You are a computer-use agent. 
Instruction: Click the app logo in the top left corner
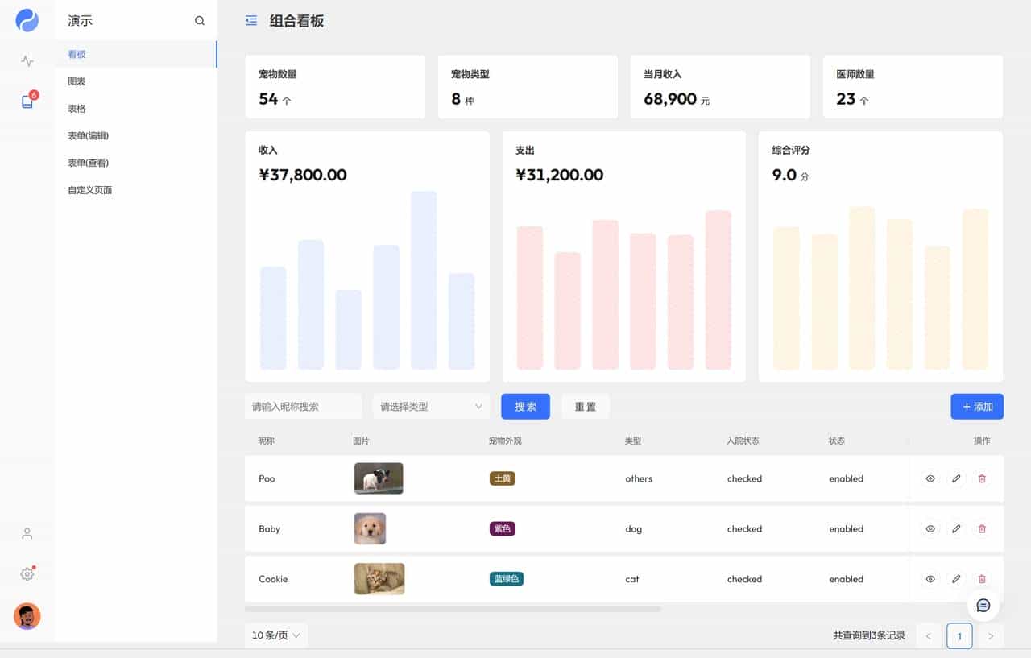point(27,20)
